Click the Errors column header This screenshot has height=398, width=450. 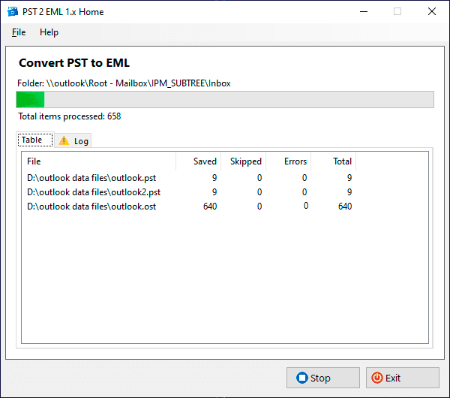[289, 161]
